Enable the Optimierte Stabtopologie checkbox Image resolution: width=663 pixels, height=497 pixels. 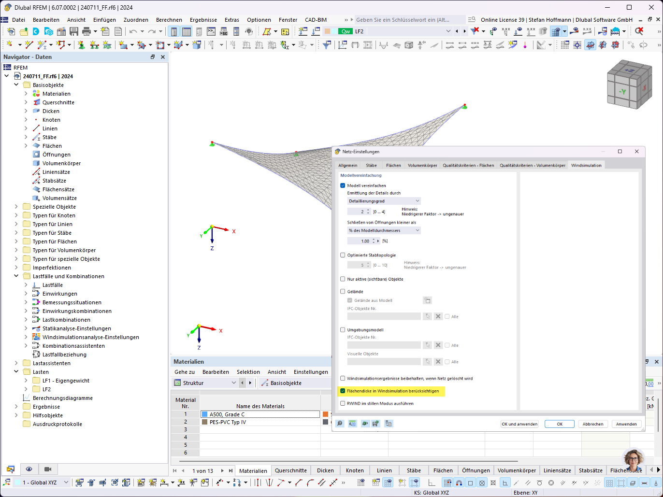pyautogui.click(x=343, y=255)
